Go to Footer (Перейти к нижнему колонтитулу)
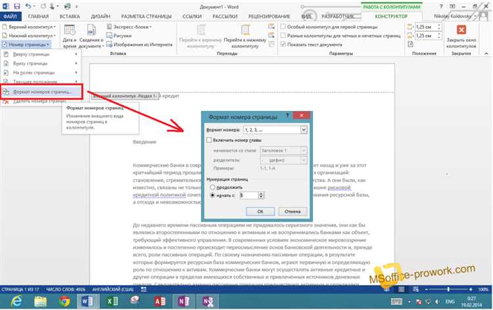The image size is (493, 310). (245, 37)
